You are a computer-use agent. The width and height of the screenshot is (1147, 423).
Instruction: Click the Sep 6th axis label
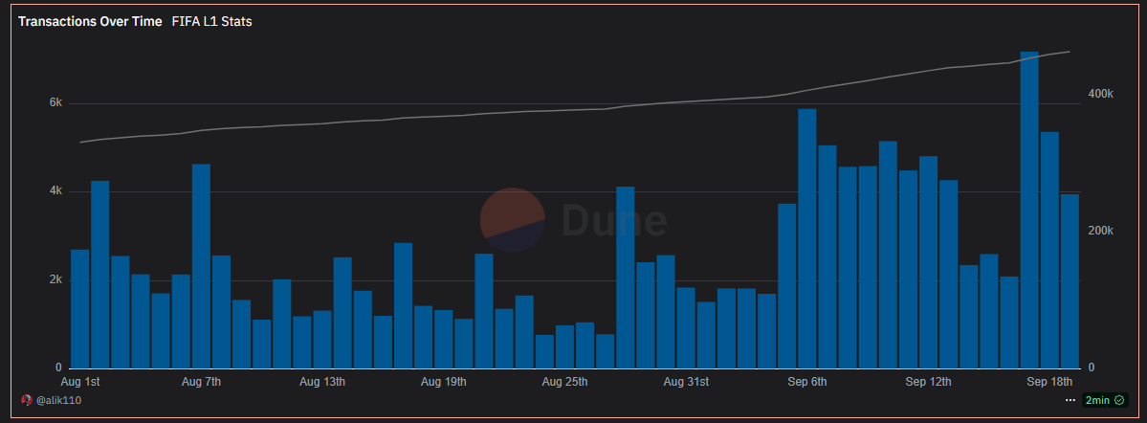tap(807, 382)
